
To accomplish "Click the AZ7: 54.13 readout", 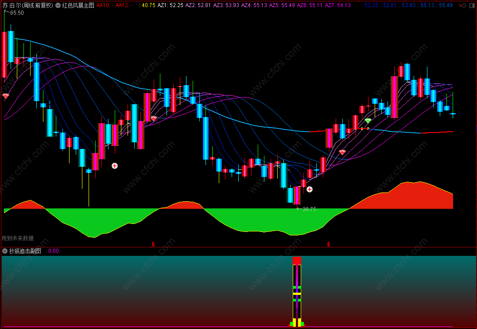I will [337, 5].
